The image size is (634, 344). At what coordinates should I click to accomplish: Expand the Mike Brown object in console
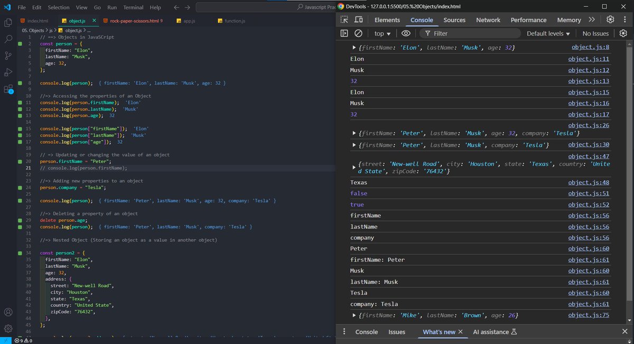354,315
